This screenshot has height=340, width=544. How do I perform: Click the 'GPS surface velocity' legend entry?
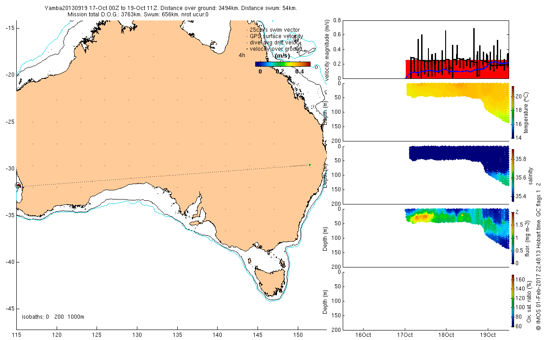point(277,36)
